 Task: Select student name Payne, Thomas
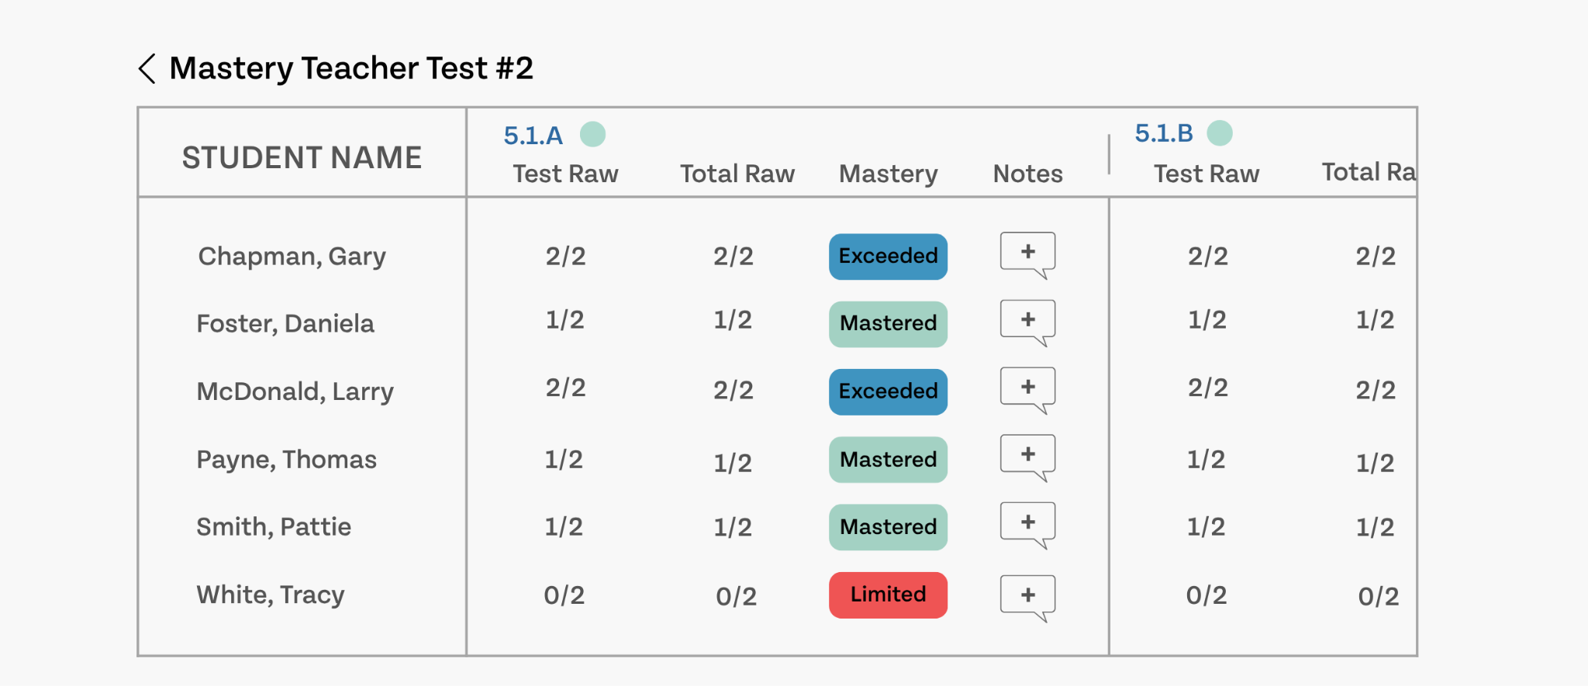tap(286, 460)
